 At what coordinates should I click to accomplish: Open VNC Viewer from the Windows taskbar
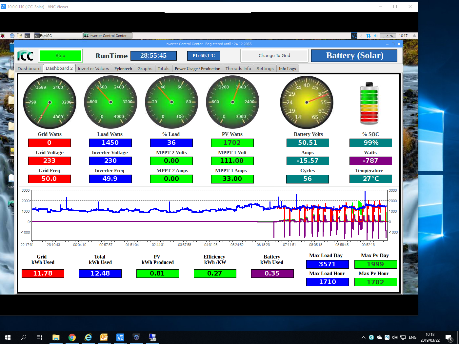(120, 337)
